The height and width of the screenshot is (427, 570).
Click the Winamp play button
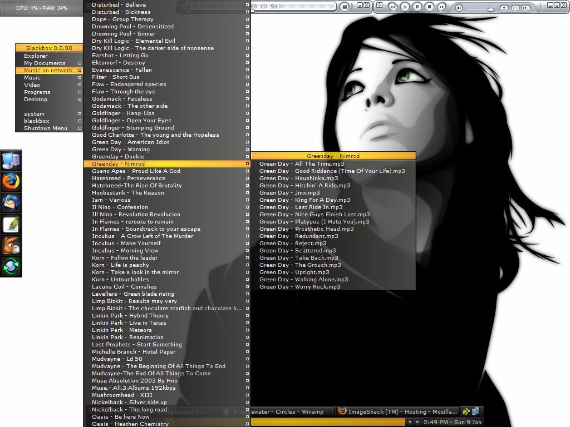point(405,7)
